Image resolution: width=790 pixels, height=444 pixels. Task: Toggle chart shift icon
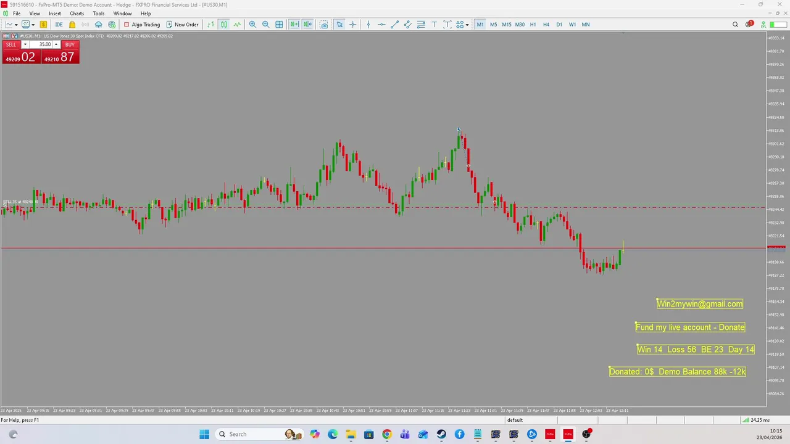307,25
